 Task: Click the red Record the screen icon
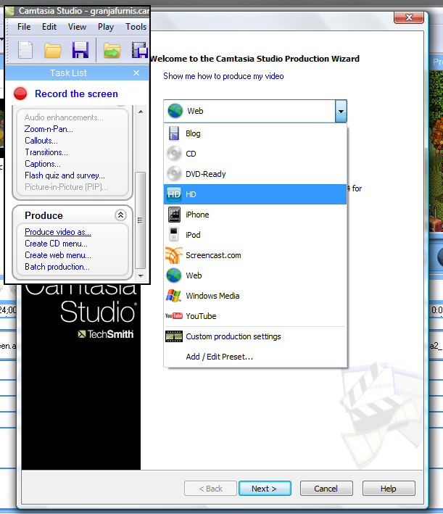20,94
